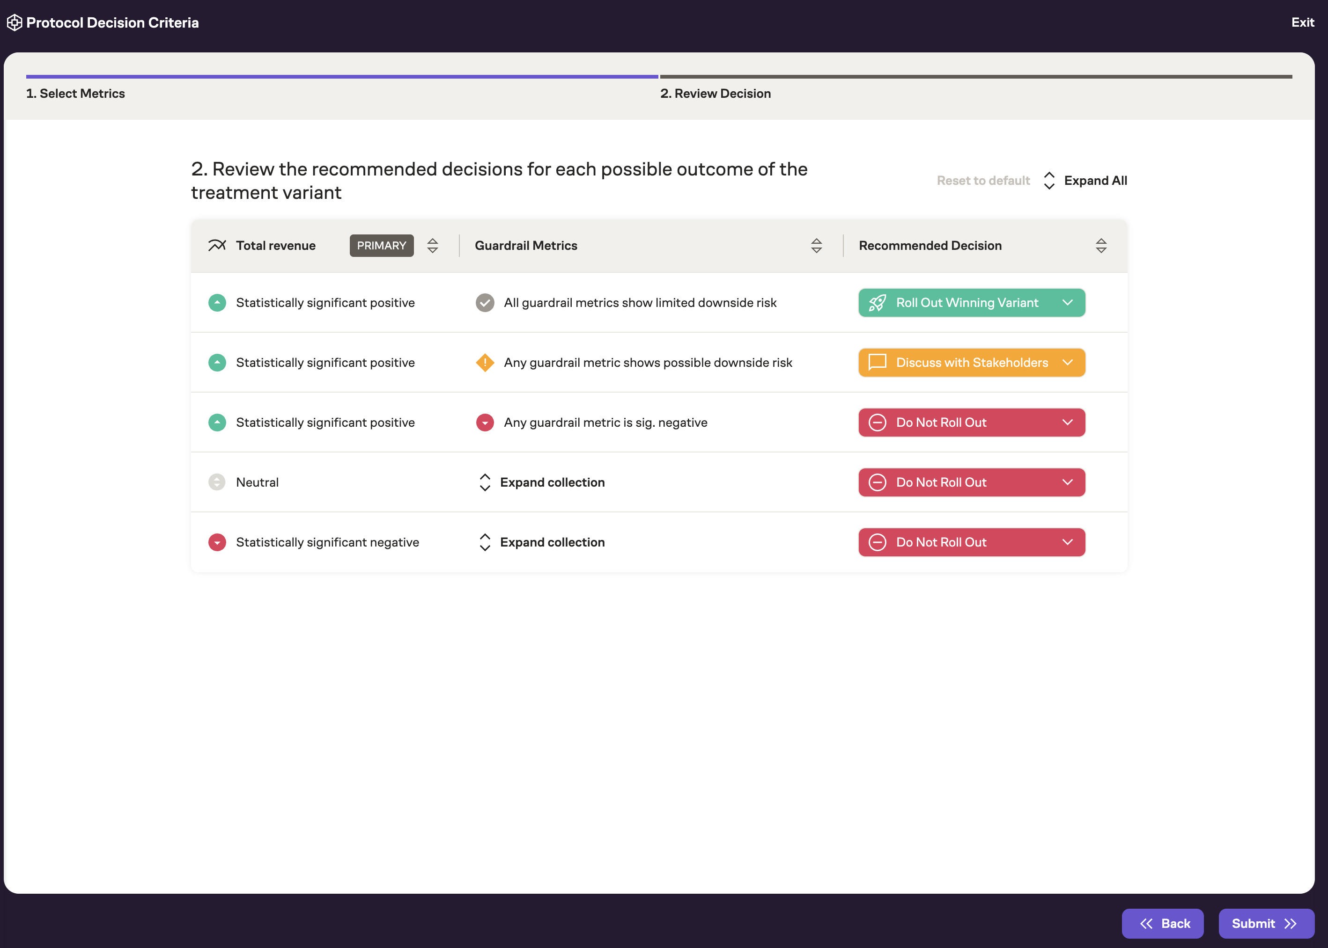Click the statistically significant positive green icon

[216, 302]
